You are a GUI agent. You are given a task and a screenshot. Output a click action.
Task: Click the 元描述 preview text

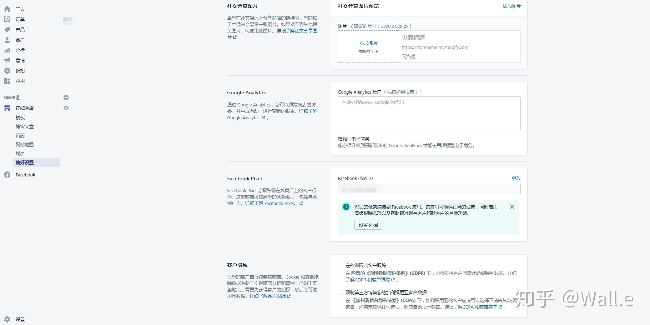point(409,56)
